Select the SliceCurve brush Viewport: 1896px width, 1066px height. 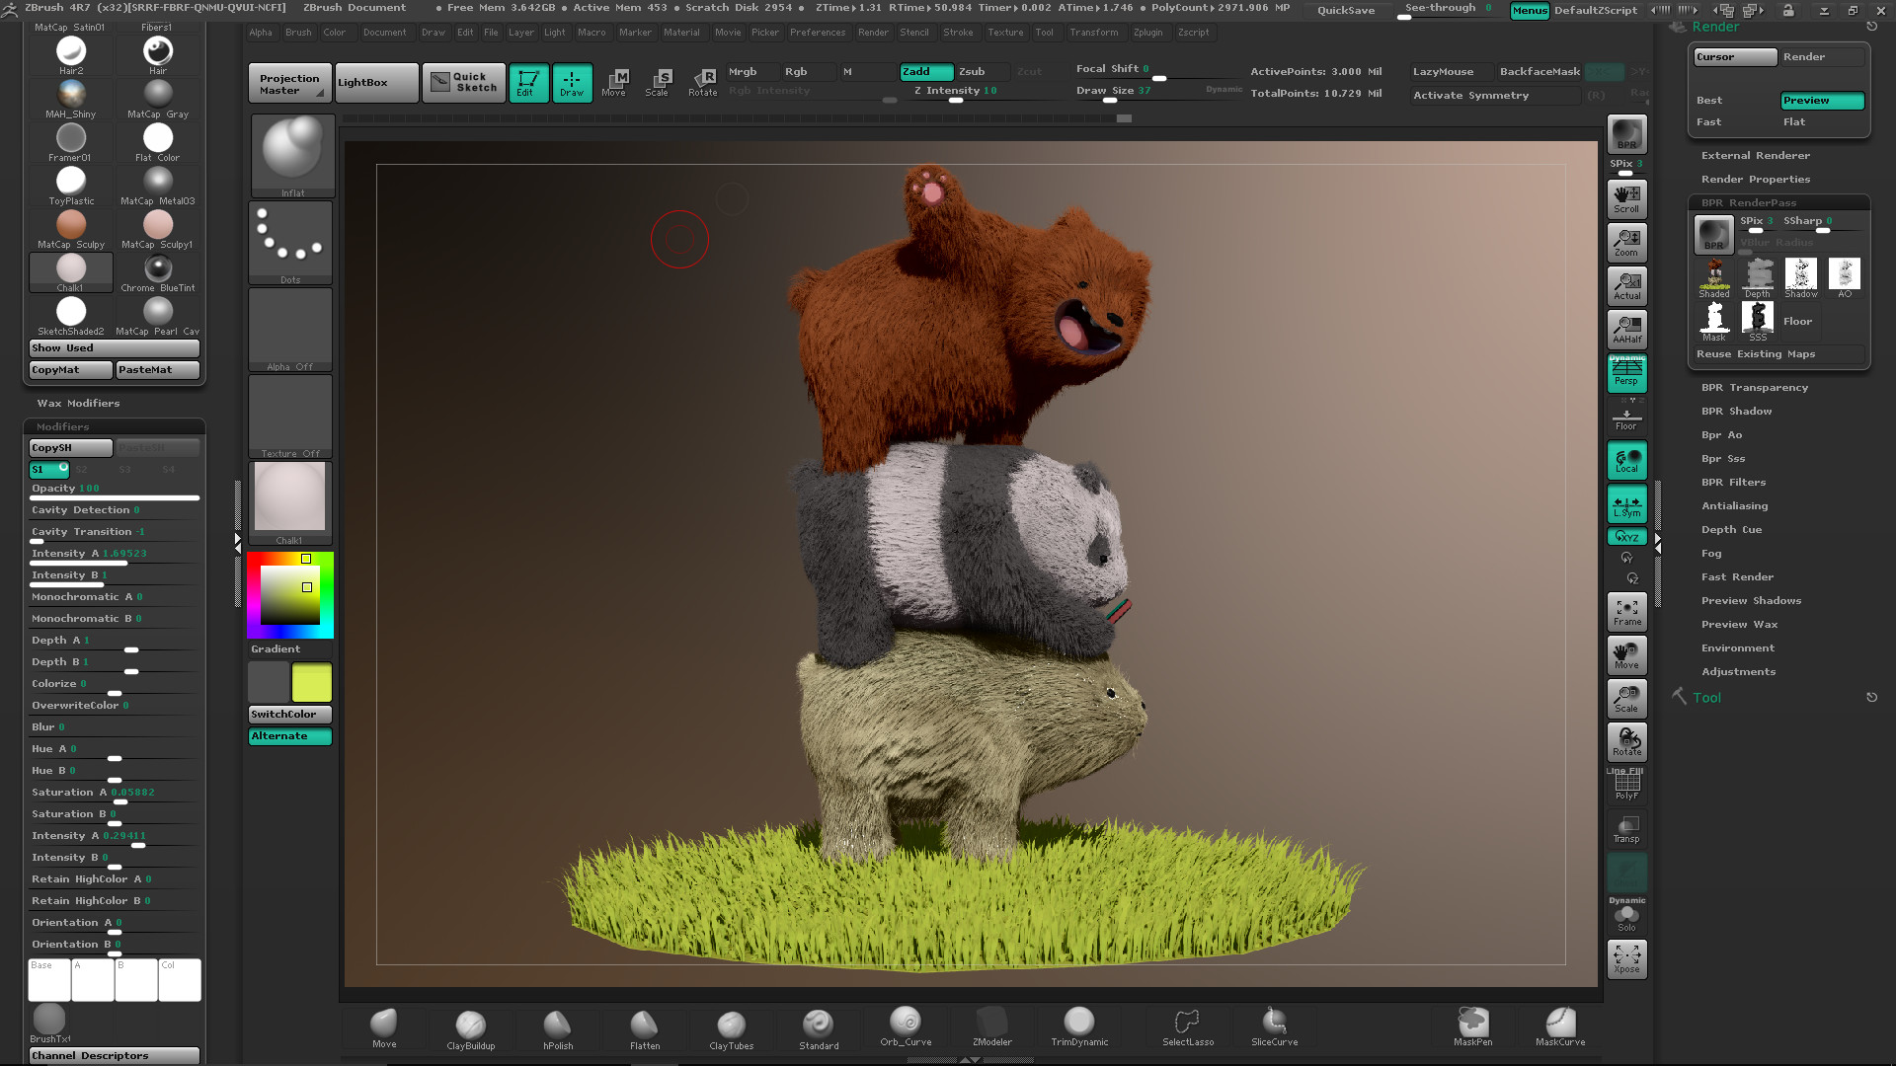tap(1275, 1028)
